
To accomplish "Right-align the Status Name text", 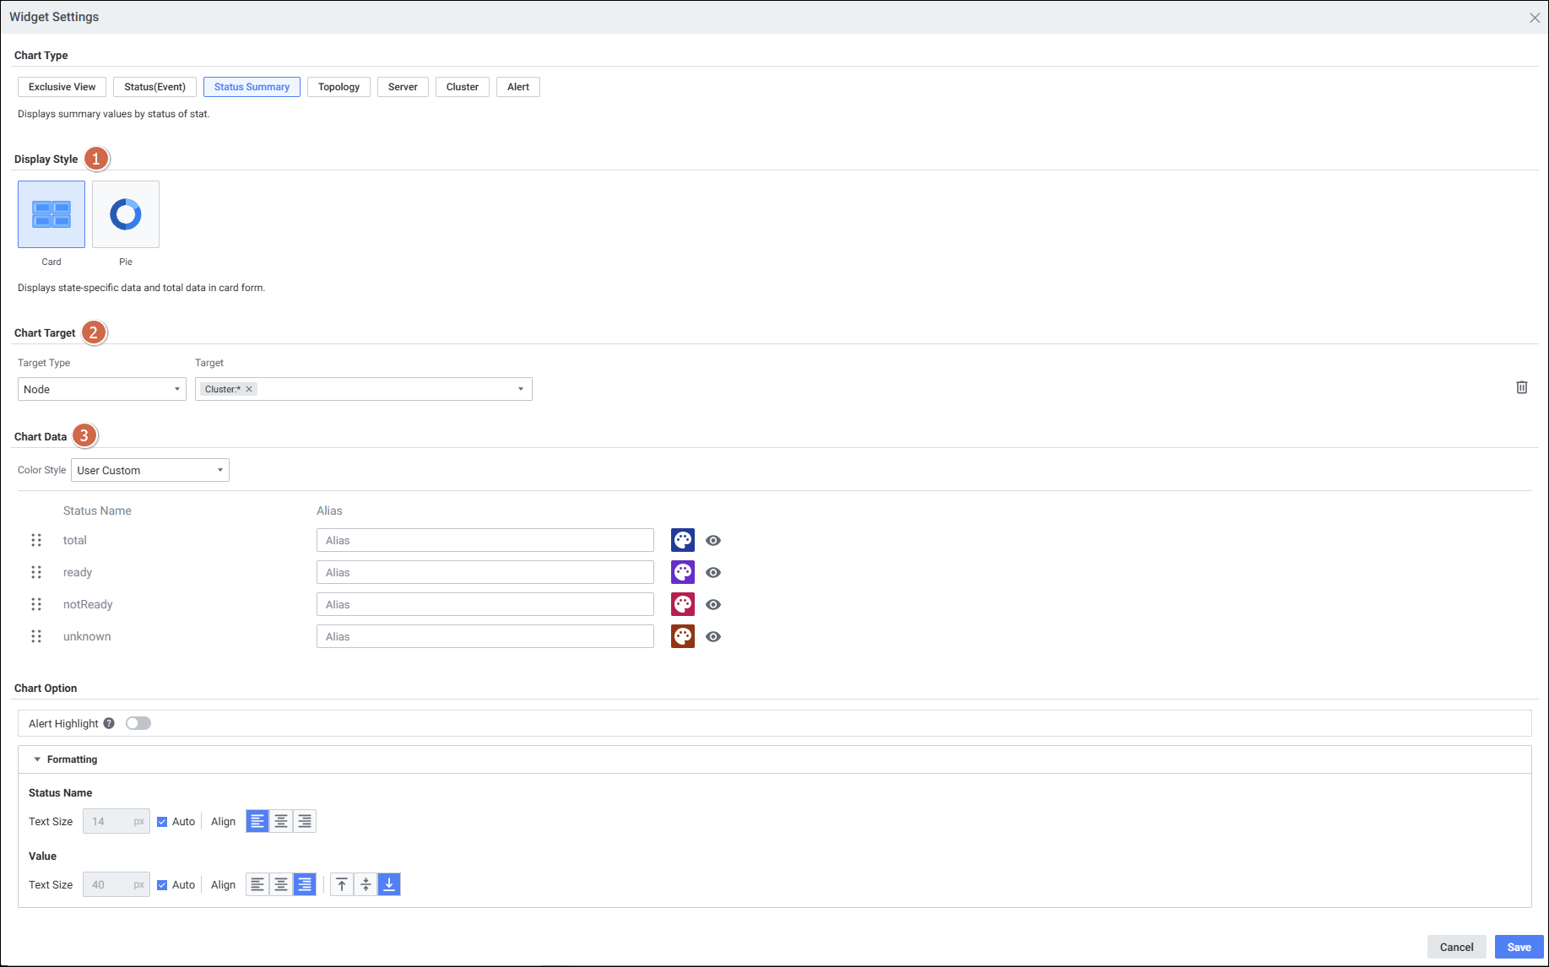I will (x=305, y=821).
